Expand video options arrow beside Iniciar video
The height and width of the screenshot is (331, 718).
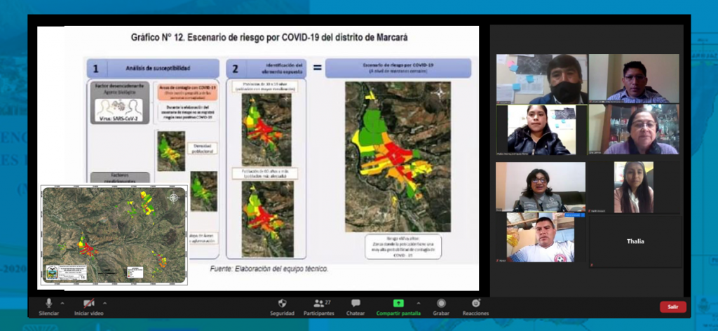coord(104,303)
